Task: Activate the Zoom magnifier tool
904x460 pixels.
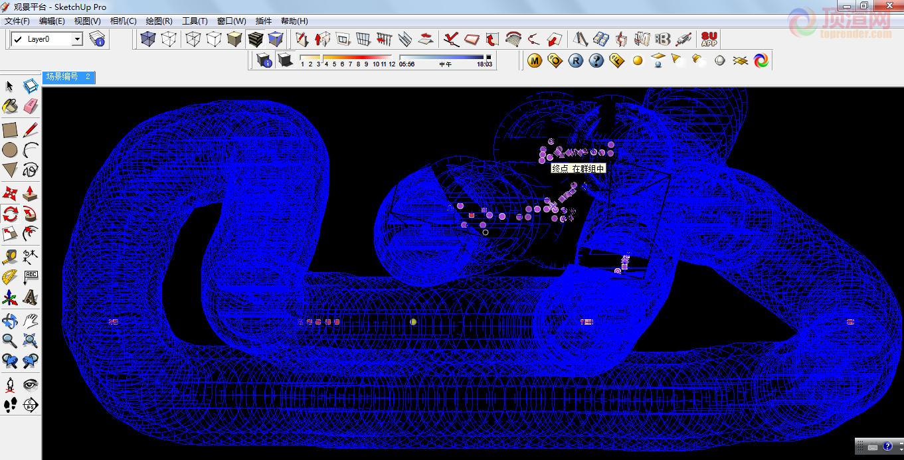Action: [x=10, y=341]
